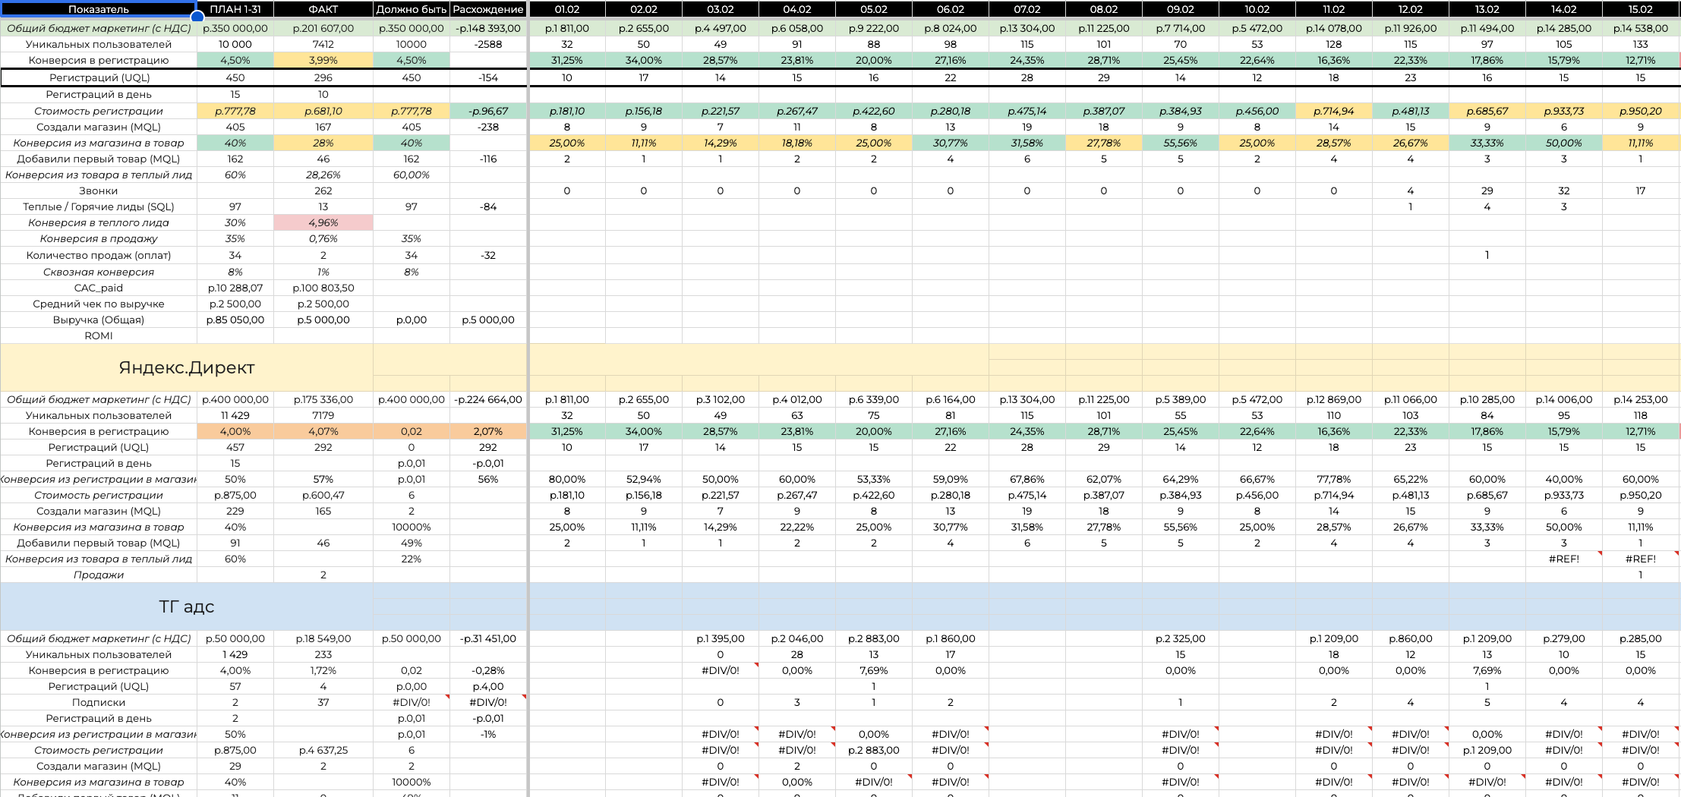Viewport: 1681px width, 797px height.
Task: Click the 'Показатель' header cell
Action: click(x=99, y=9)
